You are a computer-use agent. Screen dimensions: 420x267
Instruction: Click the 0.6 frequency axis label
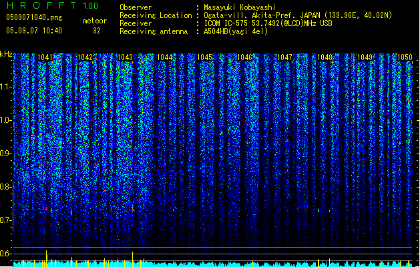click(x=5, y=254)
